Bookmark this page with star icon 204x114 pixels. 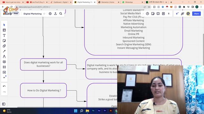[149, 7]
